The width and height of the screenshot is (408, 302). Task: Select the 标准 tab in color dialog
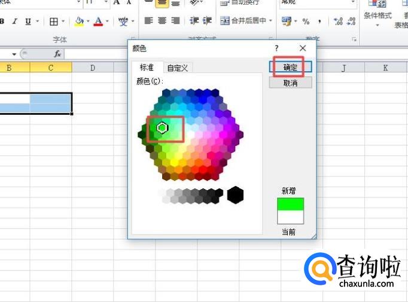tap(147, 68)
